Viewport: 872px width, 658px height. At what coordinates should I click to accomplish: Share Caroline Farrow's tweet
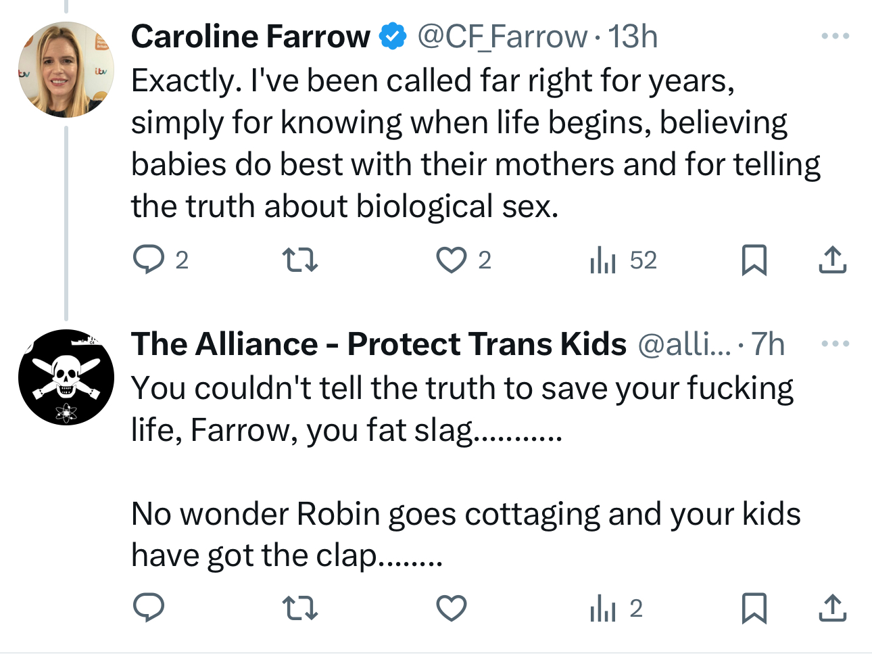pos(832,260)
